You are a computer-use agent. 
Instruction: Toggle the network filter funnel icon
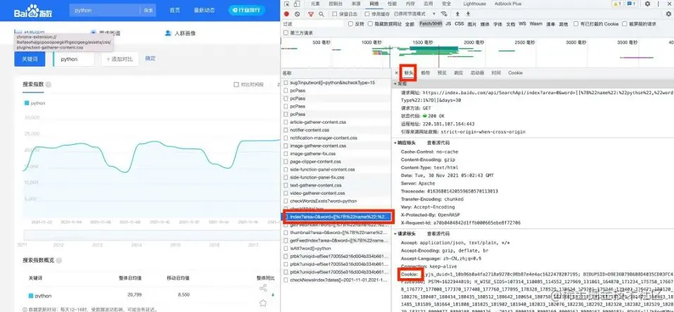tap(310, 13)
